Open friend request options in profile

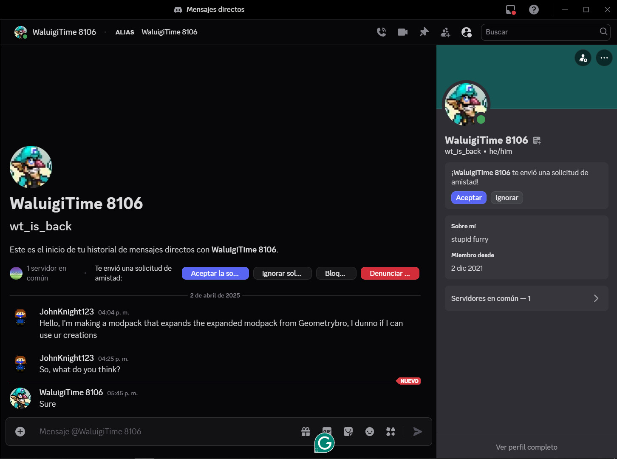[x=583, y=58]
